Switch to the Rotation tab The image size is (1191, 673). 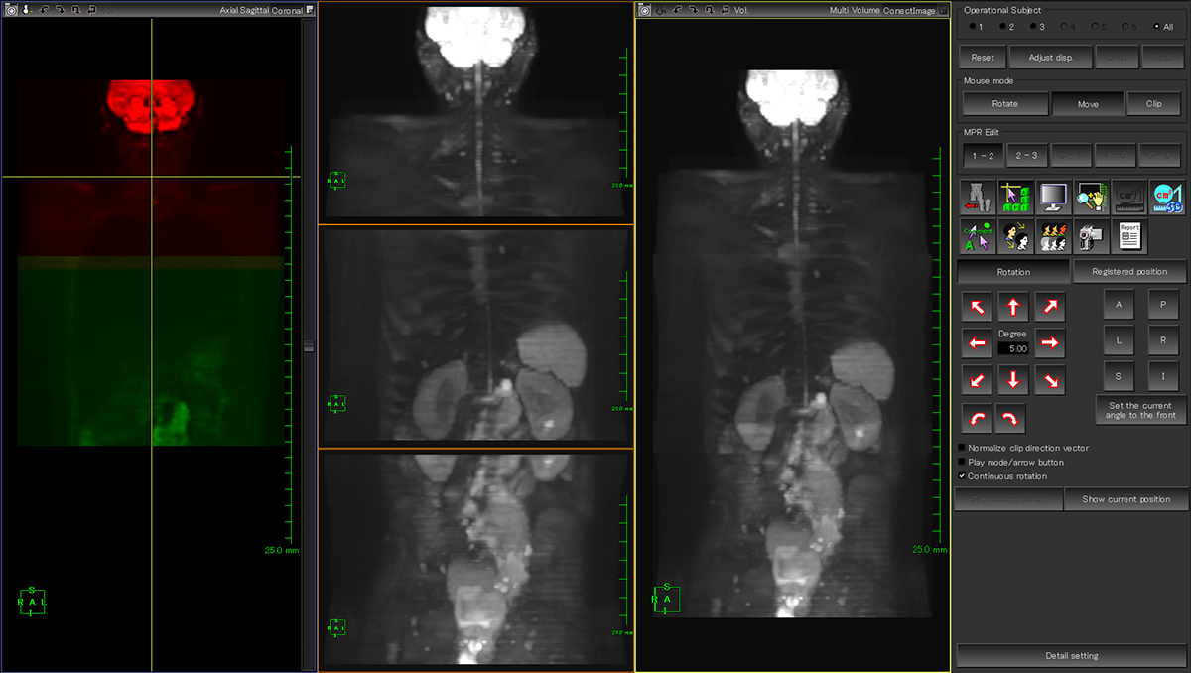[x=1013, y=271]
